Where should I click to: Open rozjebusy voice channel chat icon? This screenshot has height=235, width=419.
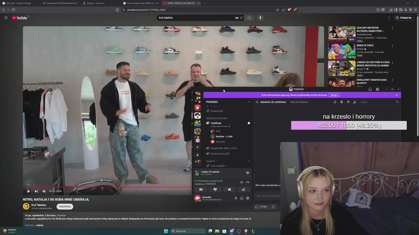(249, 123)
